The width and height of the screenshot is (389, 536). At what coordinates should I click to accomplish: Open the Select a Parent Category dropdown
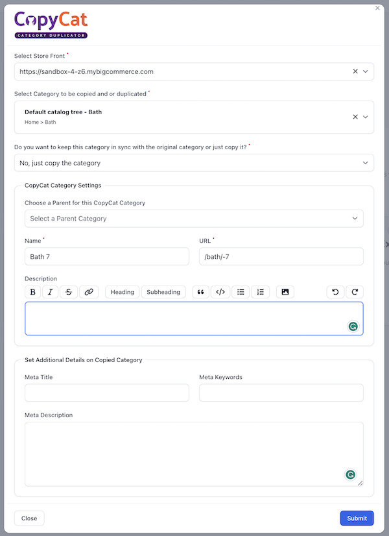194,219
